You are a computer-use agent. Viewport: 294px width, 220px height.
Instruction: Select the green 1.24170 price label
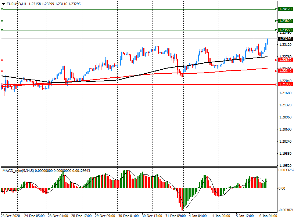(x=285, y=9)
